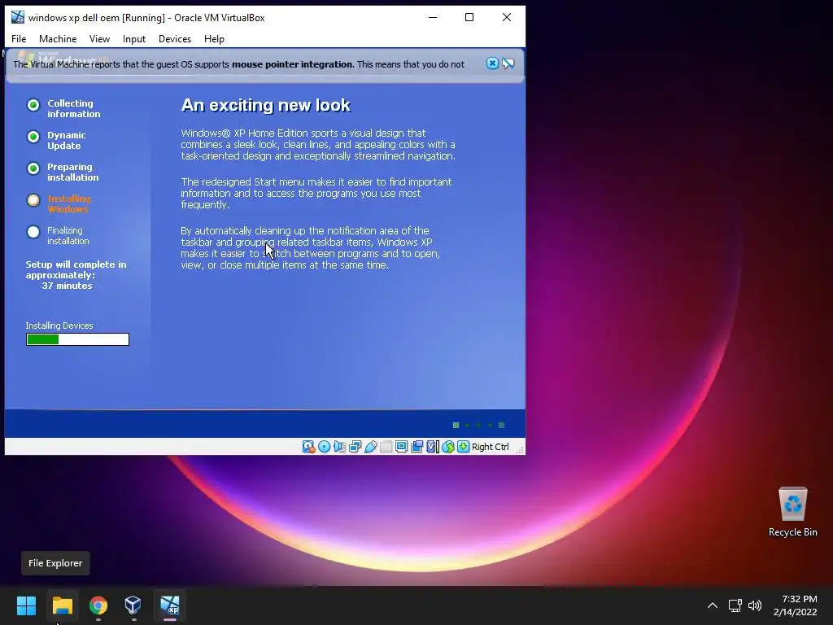
Task: Click the network icon in system tray
Action: (735, 605)
